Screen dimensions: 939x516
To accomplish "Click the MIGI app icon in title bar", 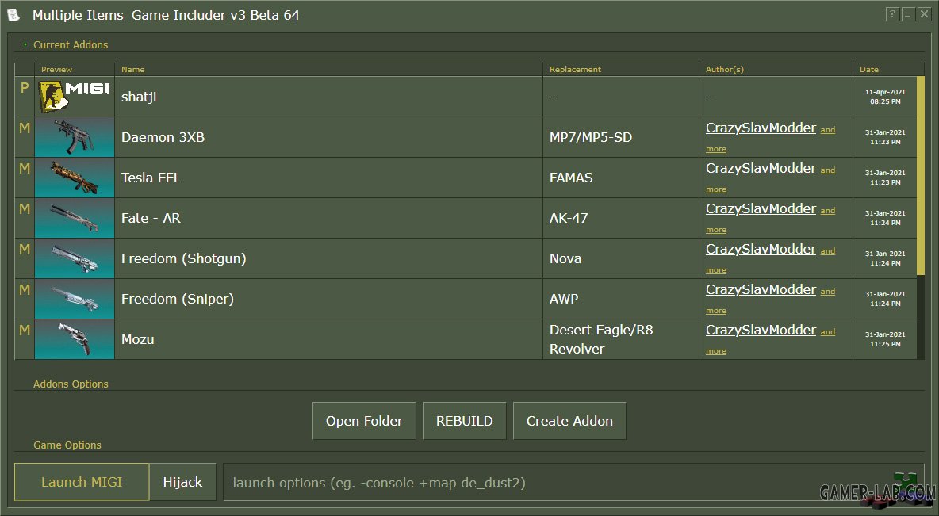I will click(13, 15).
